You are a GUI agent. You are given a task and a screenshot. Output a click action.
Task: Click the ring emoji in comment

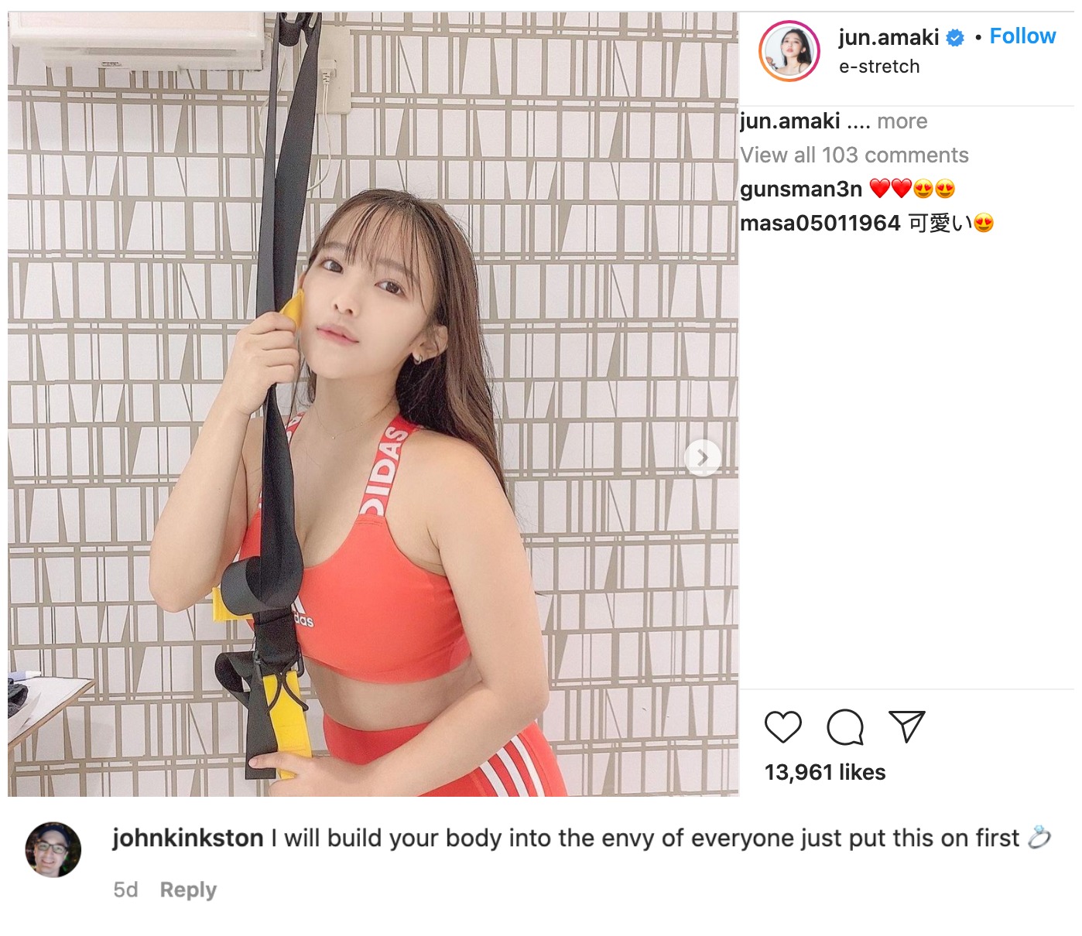point(1039,837)
